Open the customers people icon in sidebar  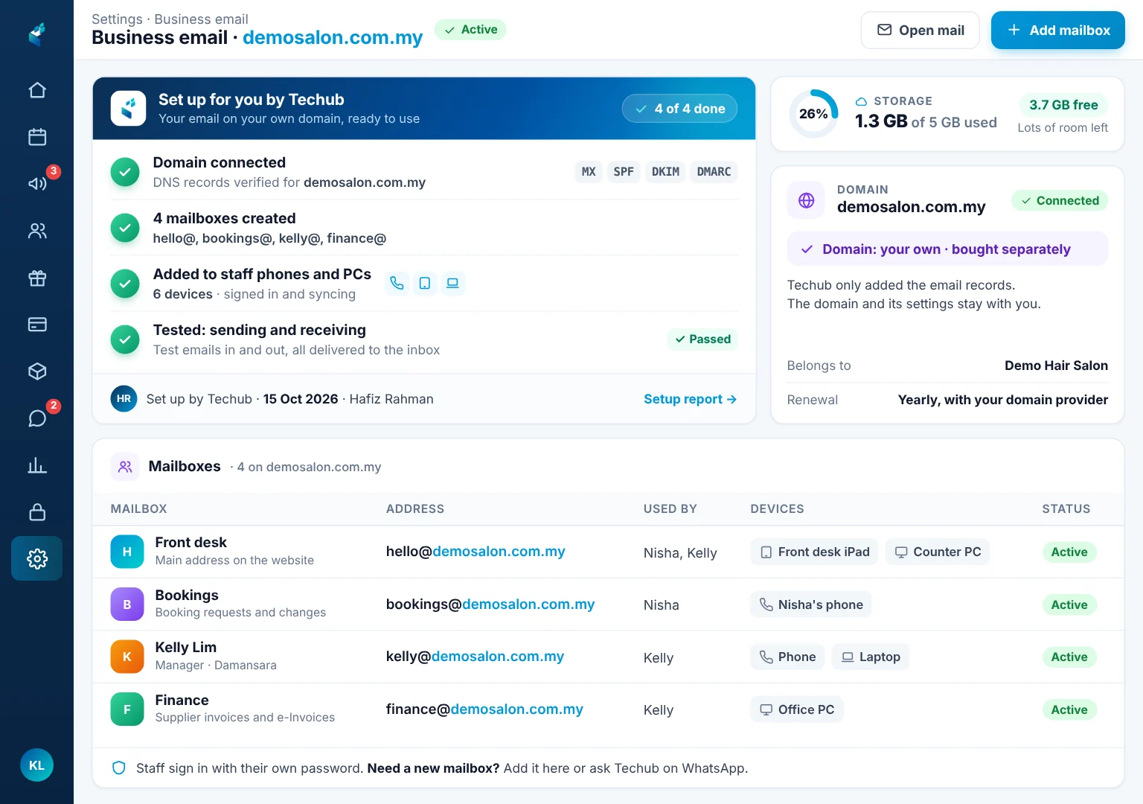point(37,231)
